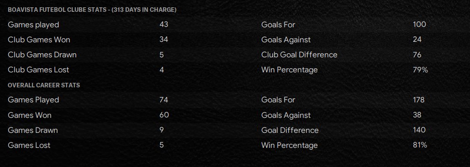Select the career Games Played label
Image resolution: width=470 pixels, height=167 pixels.
pyautogui.click(x=33, y=100)
